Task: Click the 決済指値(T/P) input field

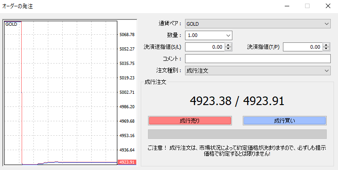Action: click(303, 47)
